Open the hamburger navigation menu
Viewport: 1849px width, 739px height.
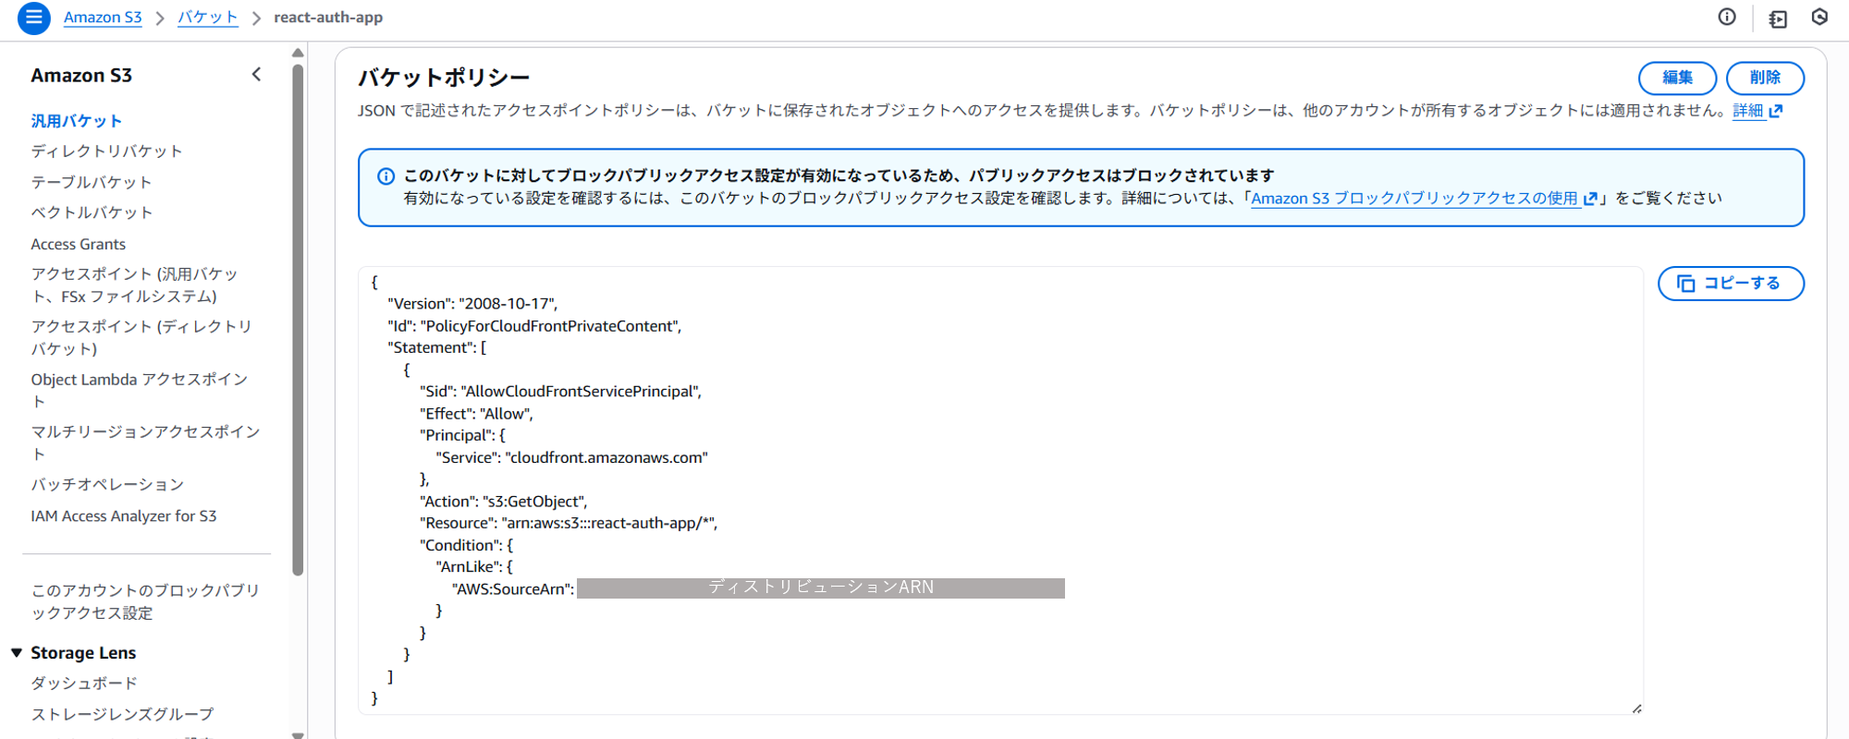(34, 18)
